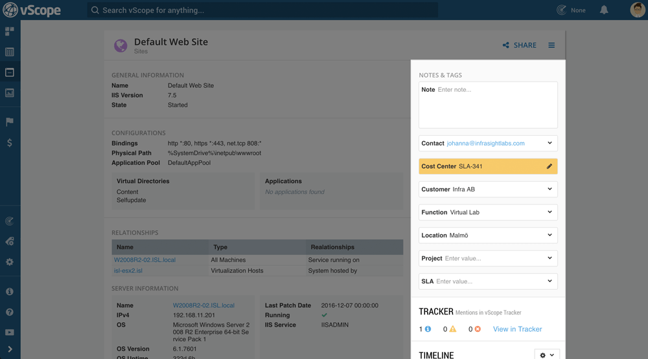Expand the Customer tag dropdown

point(550,189)
